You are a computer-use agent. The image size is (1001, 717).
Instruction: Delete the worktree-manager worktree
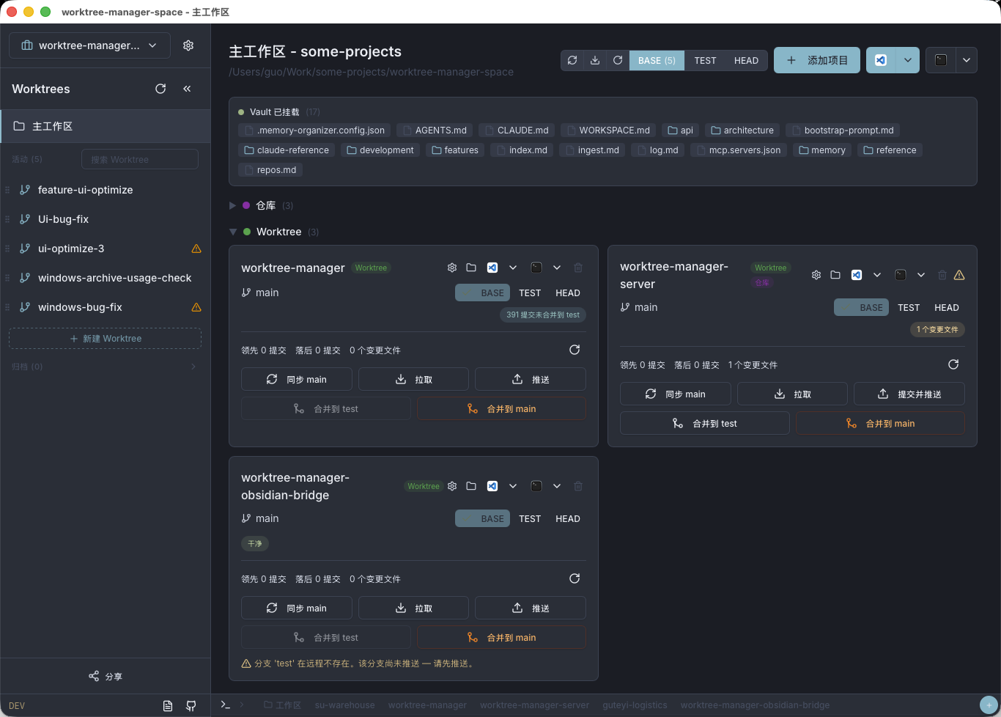tap(578, 268)
